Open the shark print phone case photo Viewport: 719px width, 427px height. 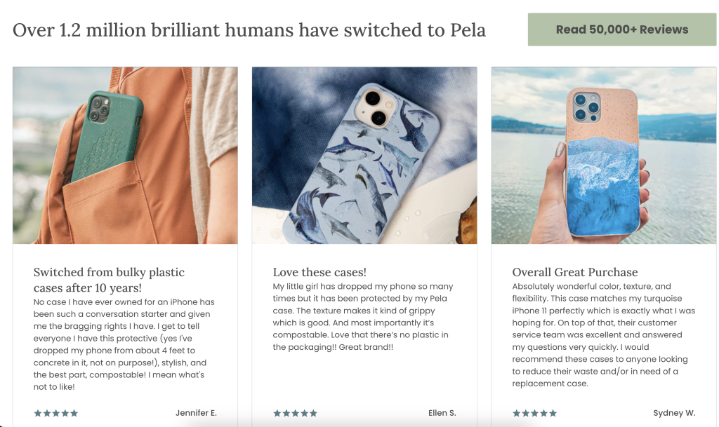coord(364,155)
